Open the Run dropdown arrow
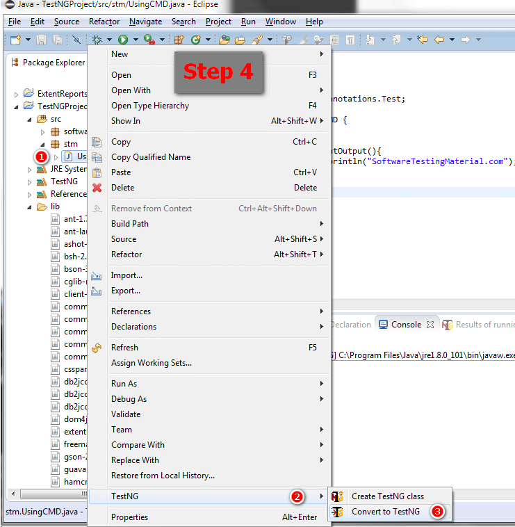Screen dimensions: 515x527 point(136,40)
